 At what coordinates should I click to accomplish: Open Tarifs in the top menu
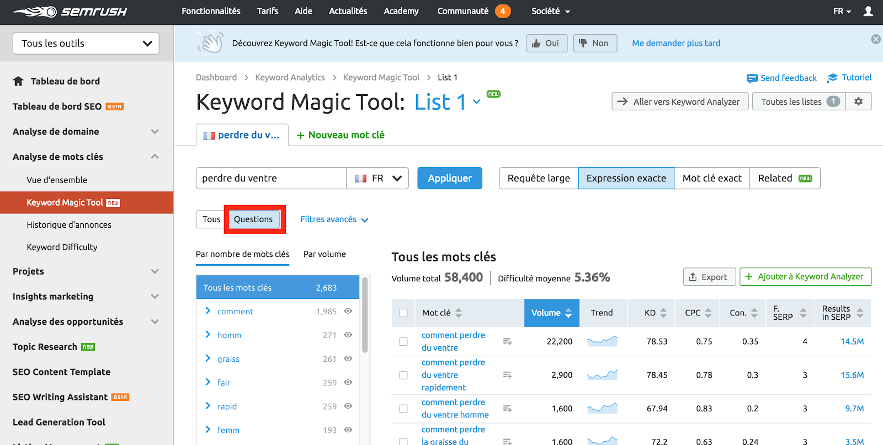click(x=268, y=11)
